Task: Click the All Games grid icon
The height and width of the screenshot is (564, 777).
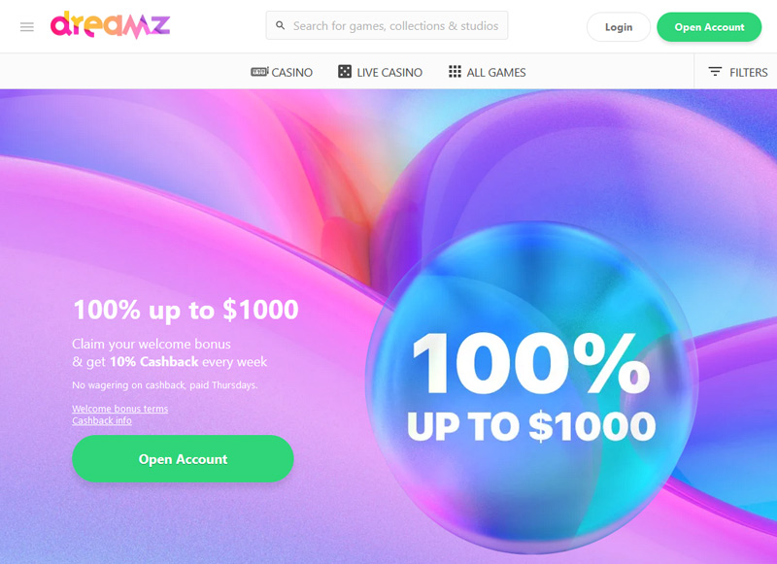Action: point(455,72)
